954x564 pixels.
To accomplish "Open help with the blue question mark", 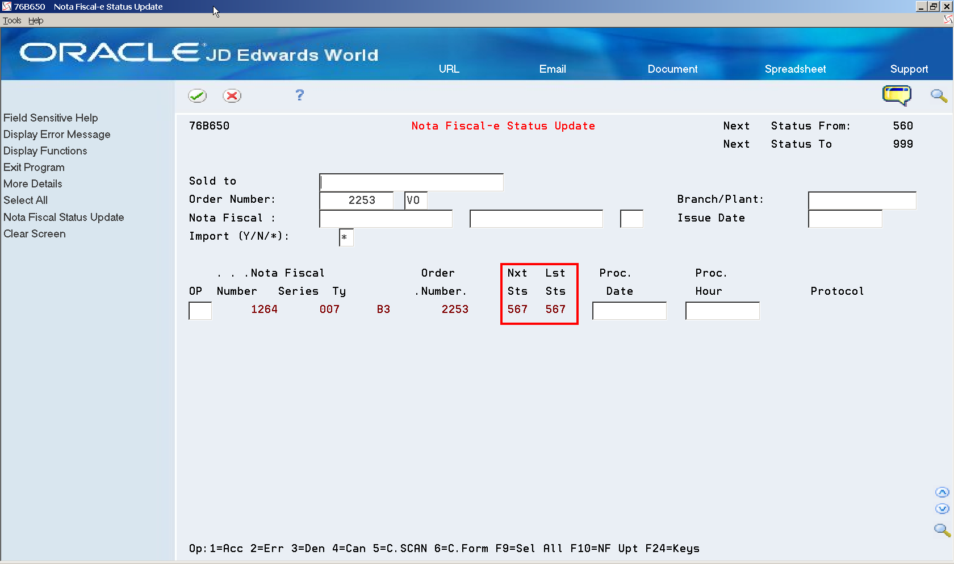I will (300, 95).
